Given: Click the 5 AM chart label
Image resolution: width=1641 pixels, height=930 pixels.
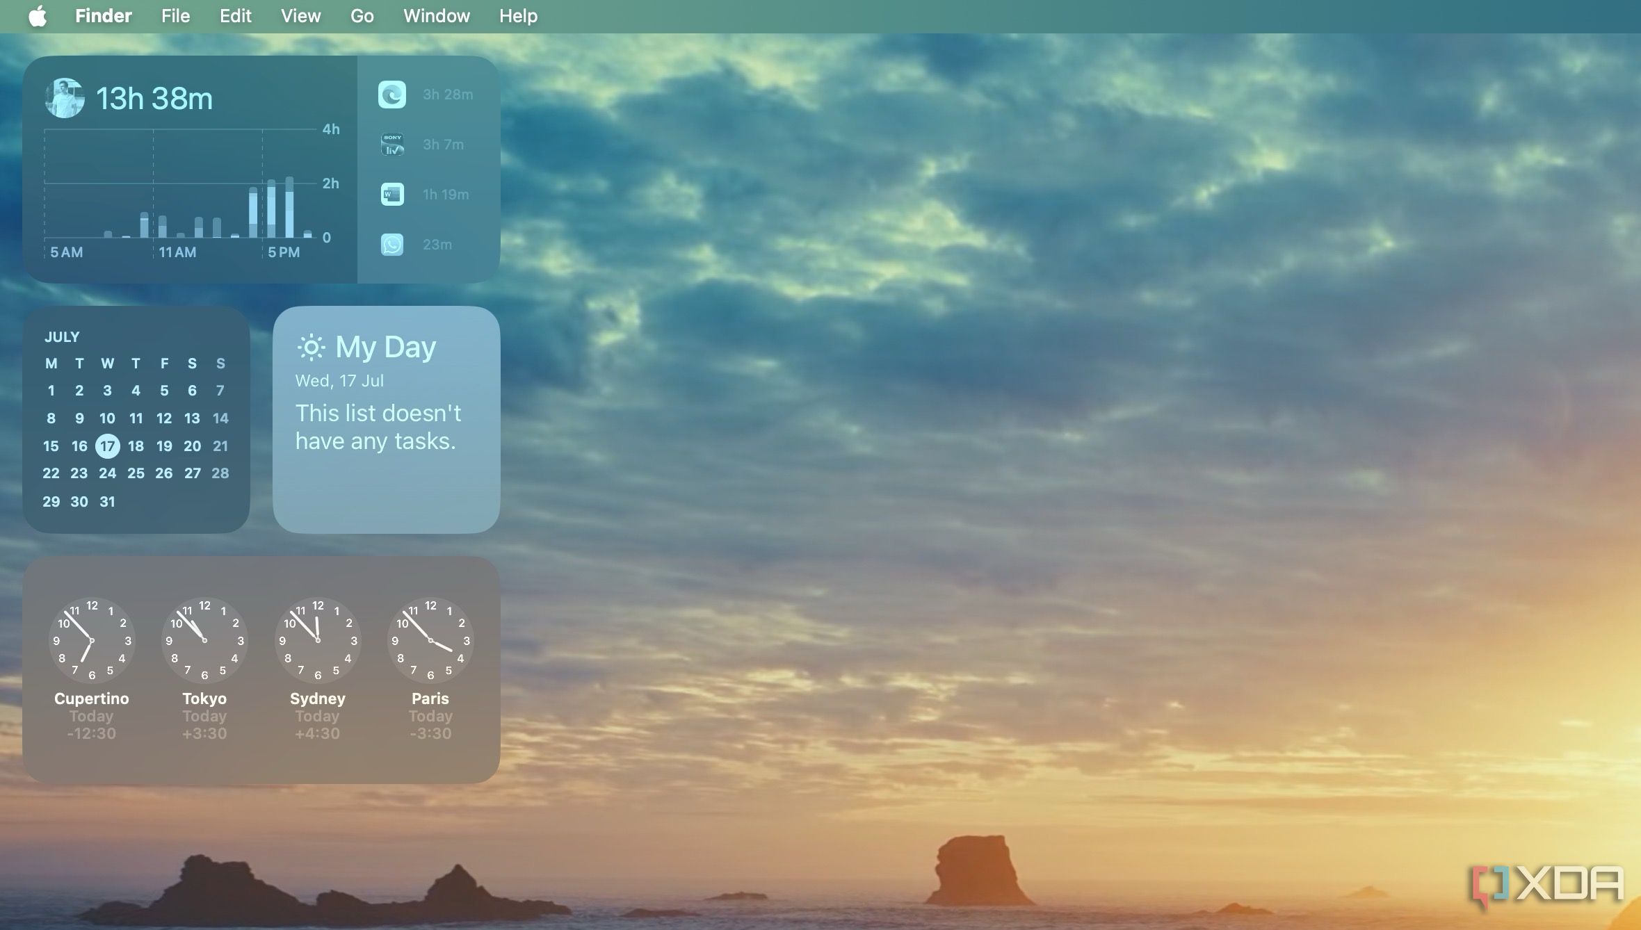Looking at the screenshot, I should point(67,252).
